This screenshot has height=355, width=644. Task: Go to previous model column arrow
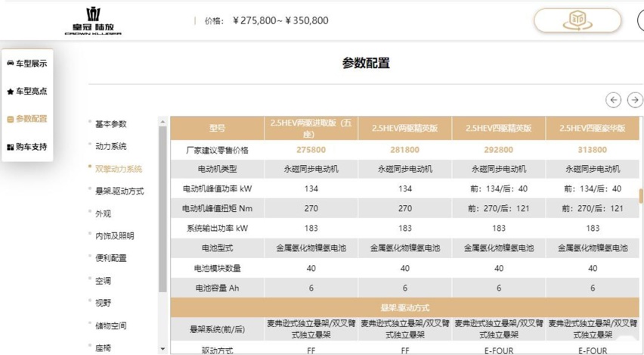tap(613, 100)
